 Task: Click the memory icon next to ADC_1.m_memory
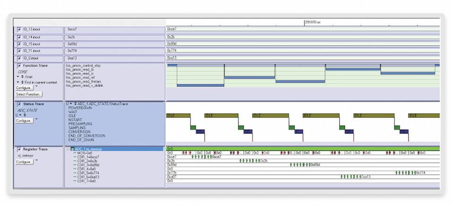[73, 149]
